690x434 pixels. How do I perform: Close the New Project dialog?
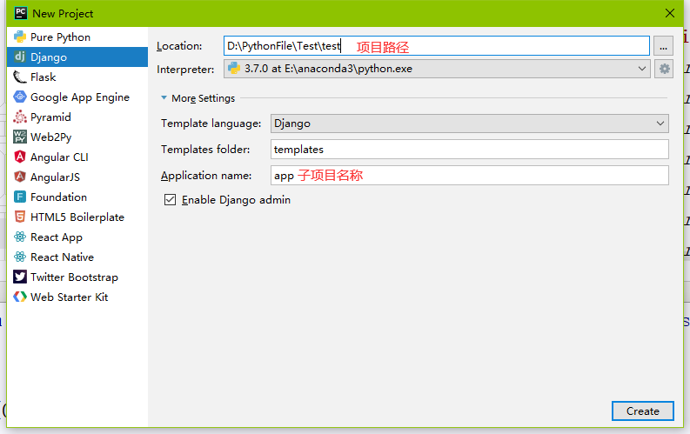(670, 13)
